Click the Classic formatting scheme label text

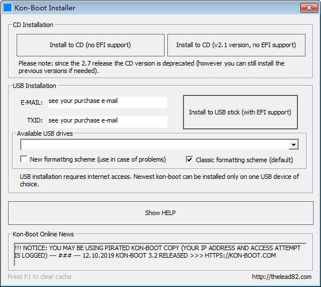[x=244, y=160]
